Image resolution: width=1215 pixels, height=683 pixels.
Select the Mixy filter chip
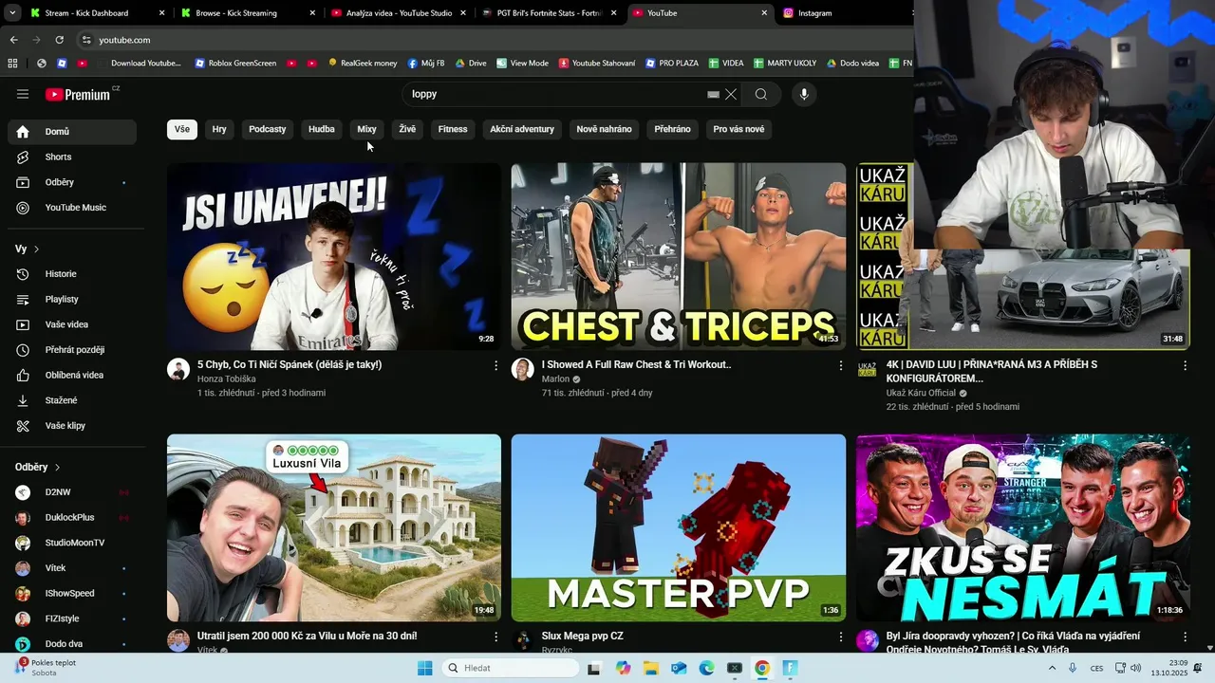(x=367, y=129)
